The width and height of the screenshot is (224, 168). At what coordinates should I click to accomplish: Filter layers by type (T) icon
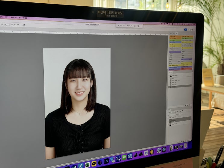click(178, 112)
